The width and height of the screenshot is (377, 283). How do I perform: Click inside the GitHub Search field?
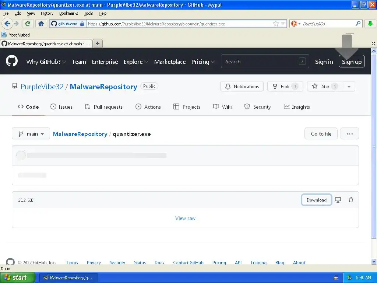(x=265, y=62)
